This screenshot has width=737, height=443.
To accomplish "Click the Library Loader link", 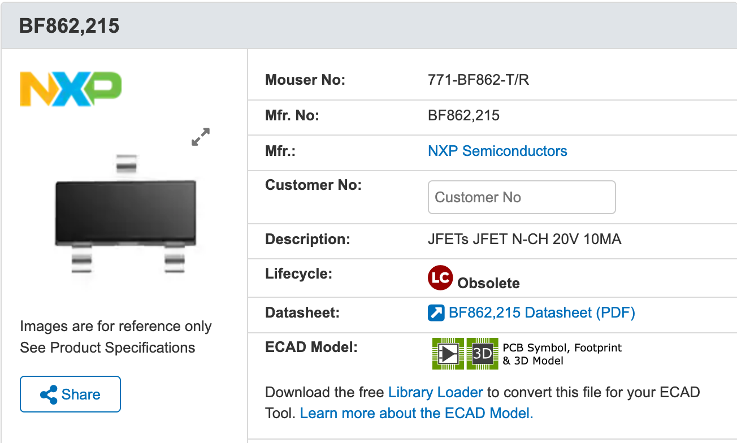I will point(436,392).
